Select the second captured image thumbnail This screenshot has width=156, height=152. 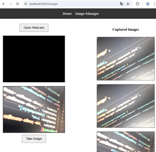point(126,106)
